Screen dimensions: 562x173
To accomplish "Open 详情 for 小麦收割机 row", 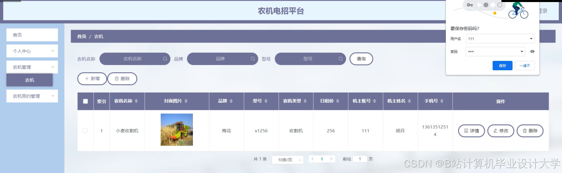I will [x=471, y=131].
